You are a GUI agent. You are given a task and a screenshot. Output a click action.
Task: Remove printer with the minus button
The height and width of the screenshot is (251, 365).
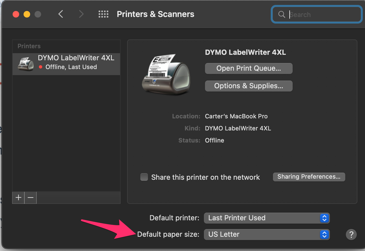[x=30, y=198]
